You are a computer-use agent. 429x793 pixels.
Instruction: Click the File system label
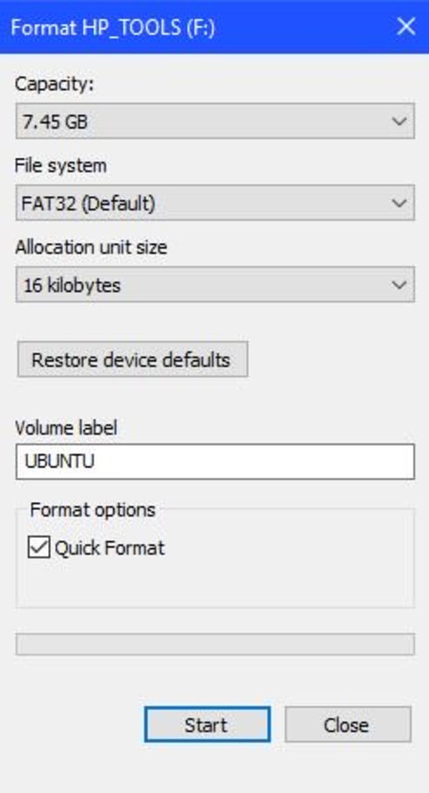click(60, 166)
